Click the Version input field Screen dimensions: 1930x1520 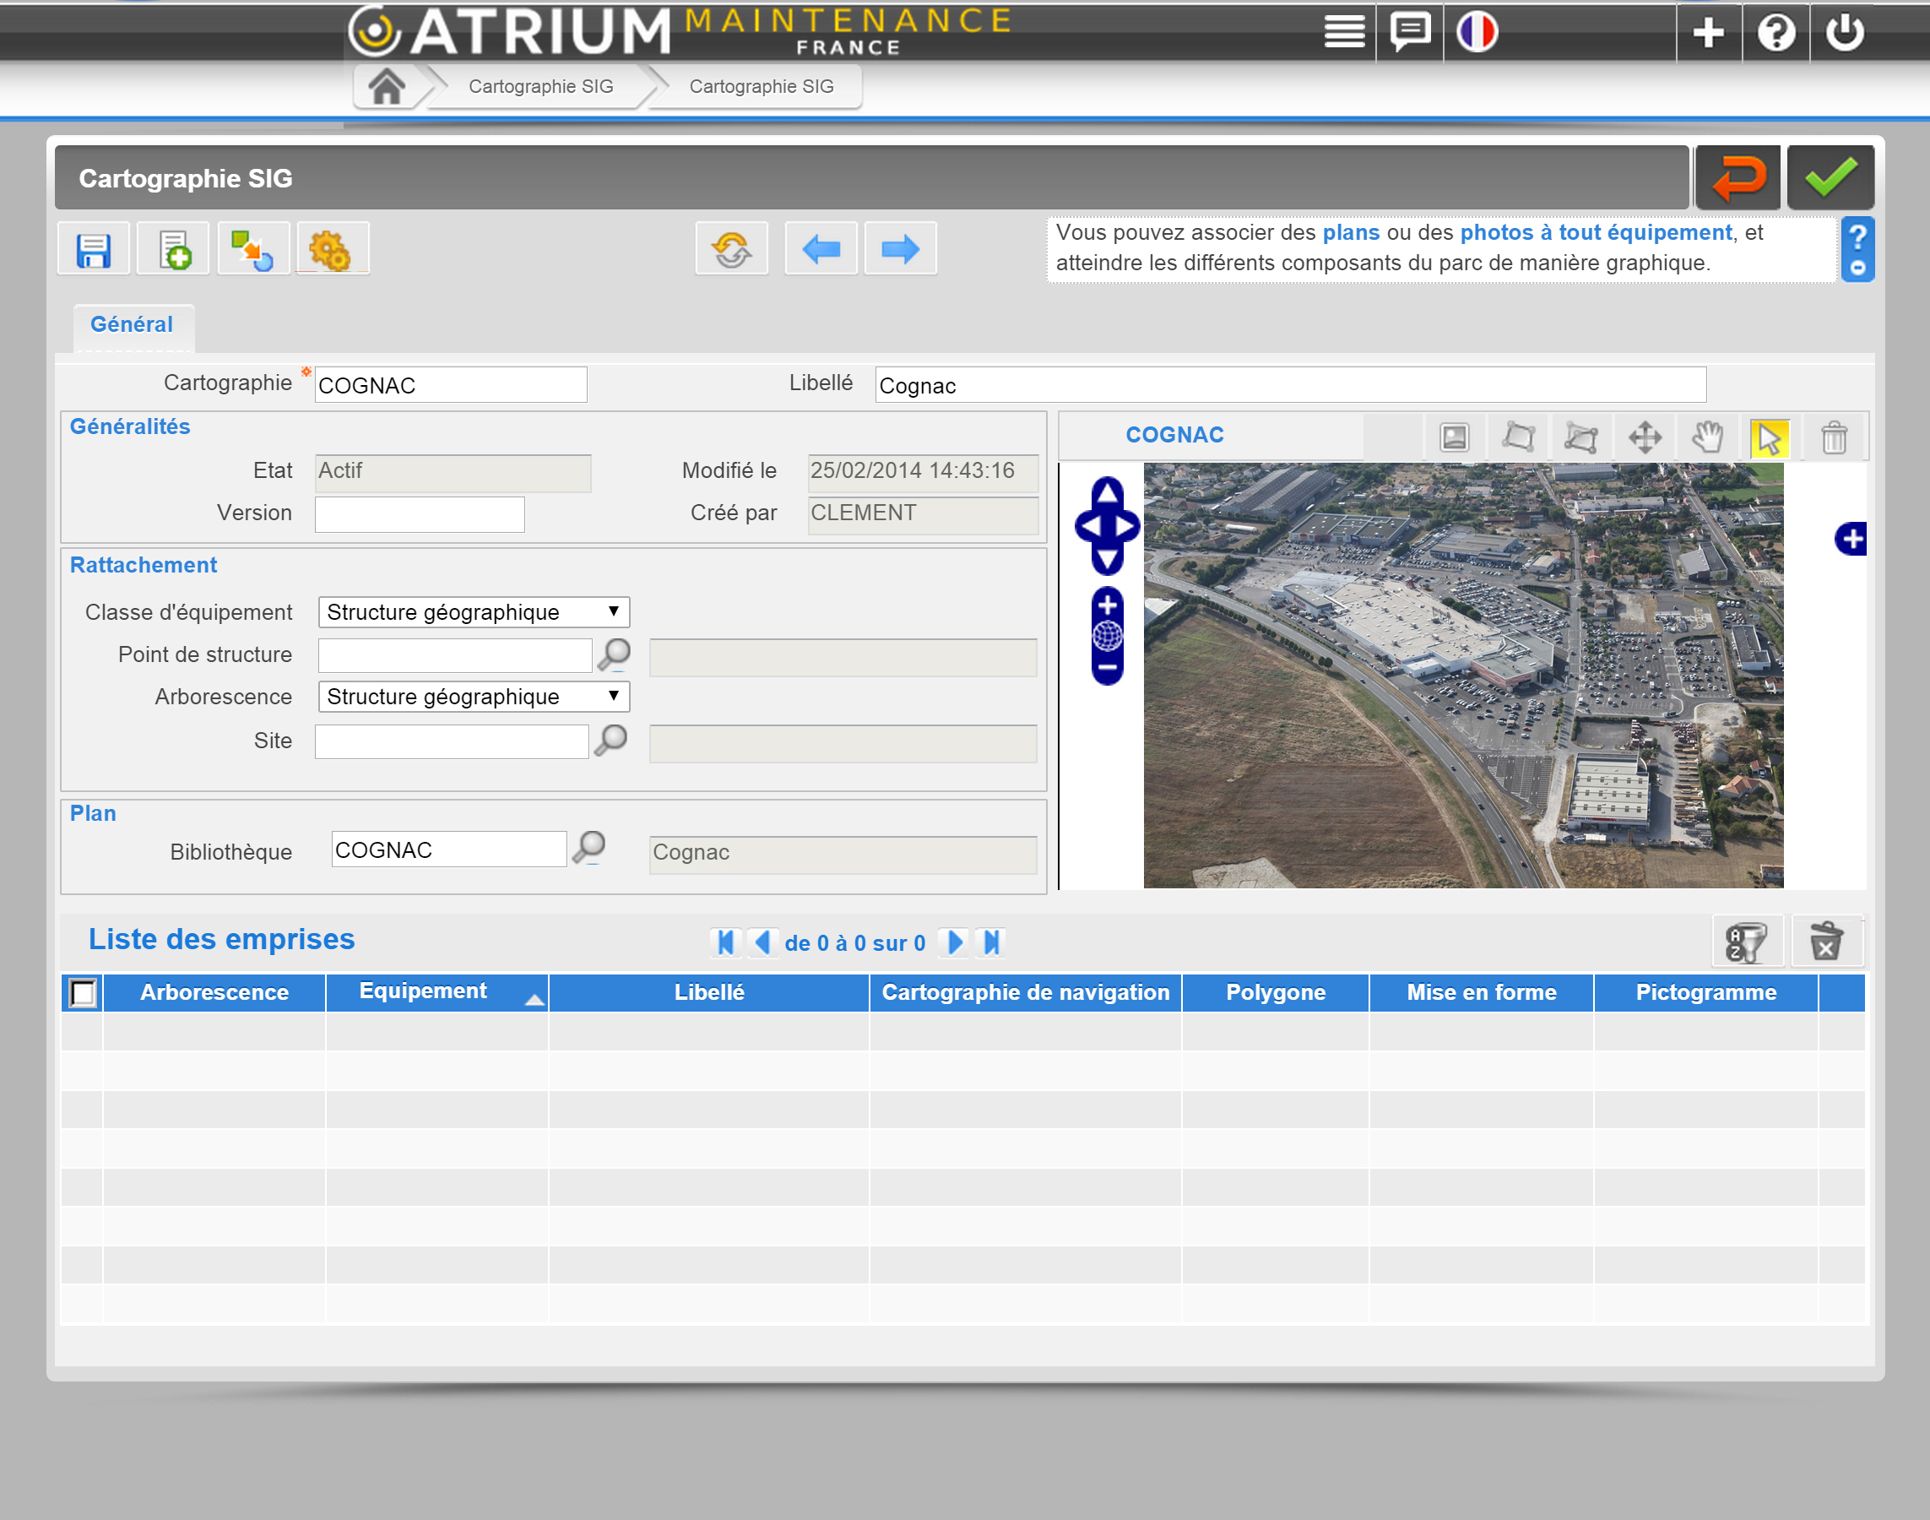[420, 514]
